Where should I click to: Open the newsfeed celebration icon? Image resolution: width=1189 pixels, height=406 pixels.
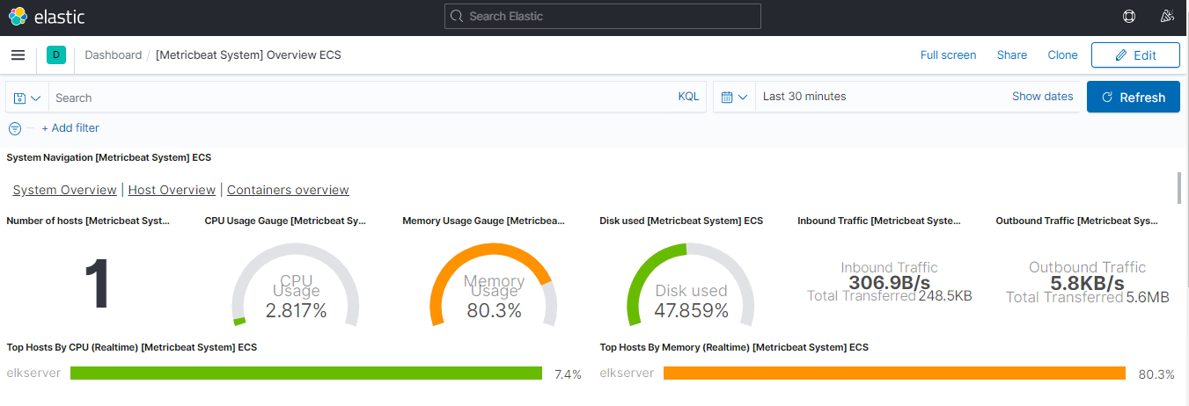pyautogui.click(x=1168, y=16)
